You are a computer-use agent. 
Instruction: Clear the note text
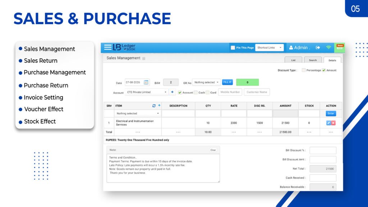(213, 150)
